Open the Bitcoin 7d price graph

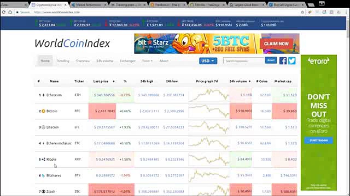(209, 111)
